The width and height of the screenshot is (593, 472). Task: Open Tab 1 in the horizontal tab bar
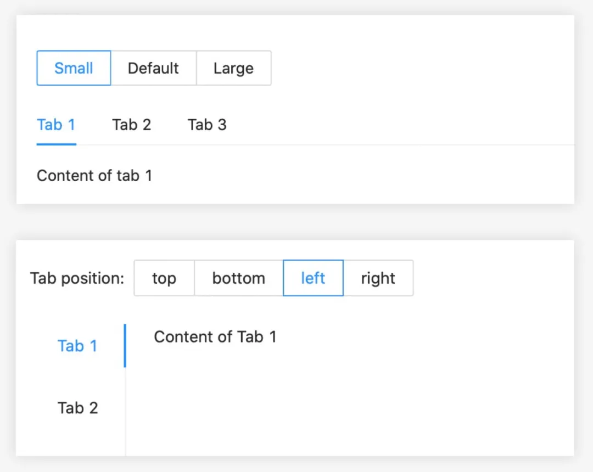[56, 125]
